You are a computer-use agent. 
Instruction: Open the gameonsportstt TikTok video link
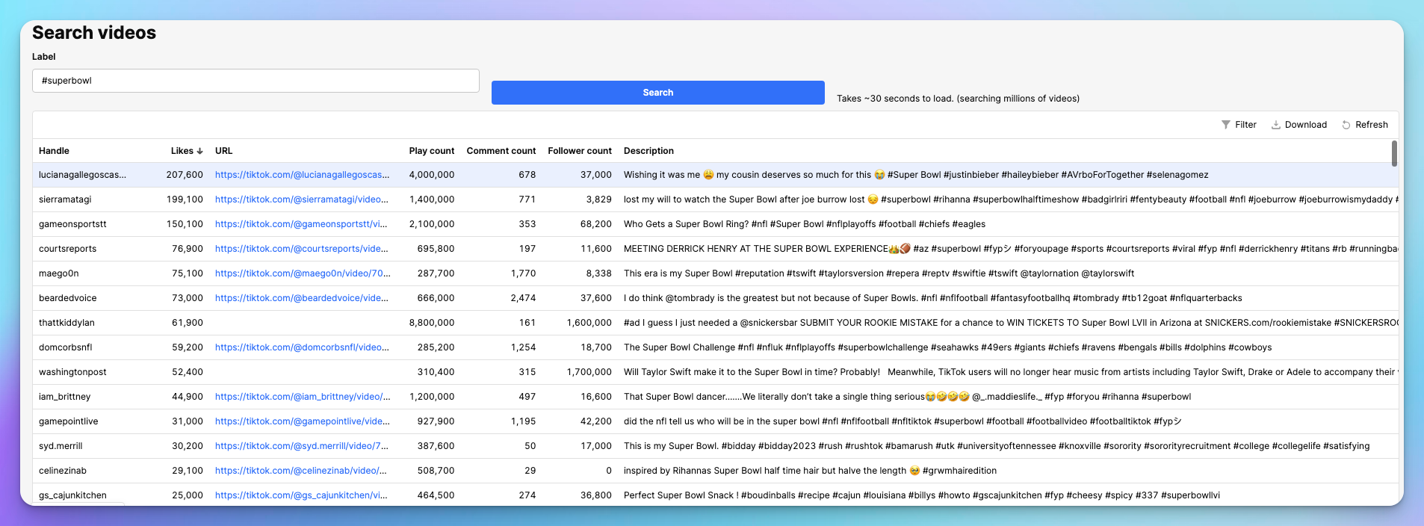click(x=301, y=224)
